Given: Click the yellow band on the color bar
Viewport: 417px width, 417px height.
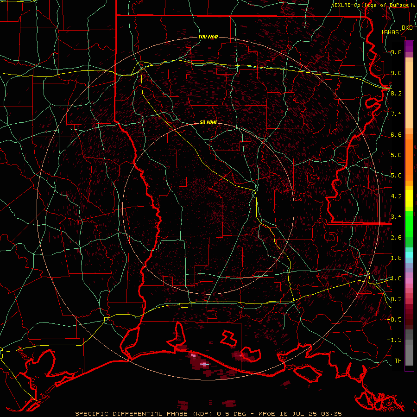Looking at the screenshot, I should click(409, 198).
